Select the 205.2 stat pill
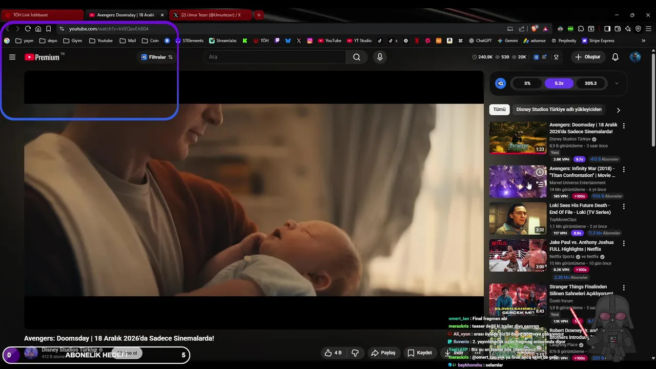 tap(591, 83)
